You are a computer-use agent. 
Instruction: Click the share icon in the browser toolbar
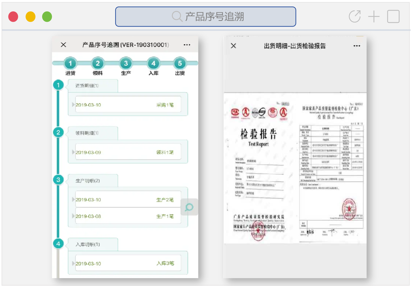point(355,17)
